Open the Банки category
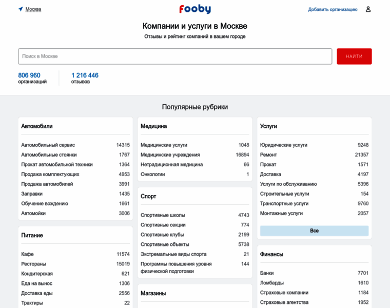This screenshot has width=390, height=308. pyautogui.click(x=267, y=273)
